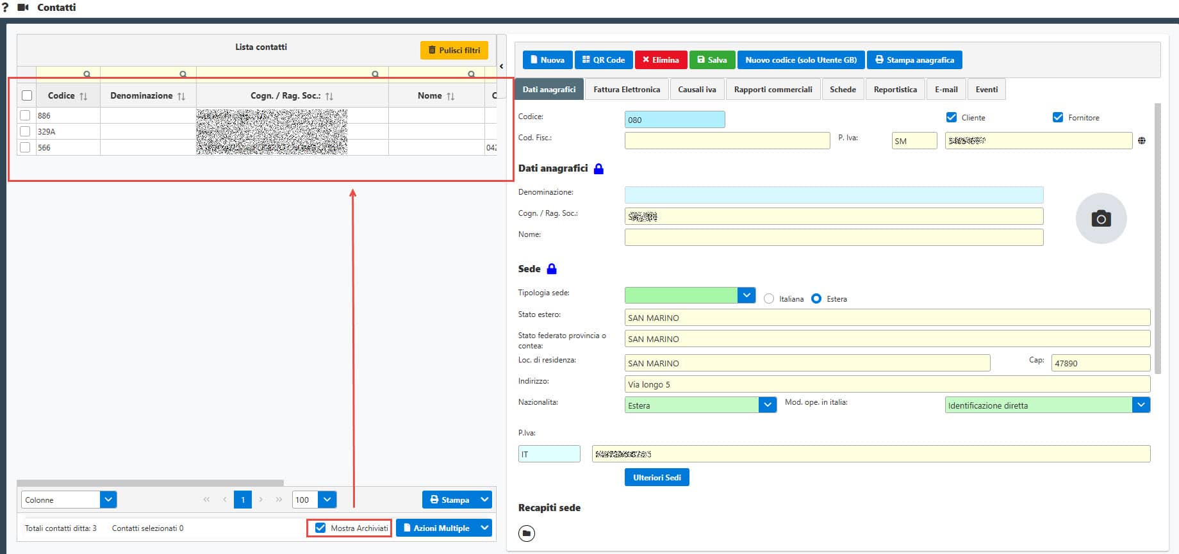Toggle the Fornitore checkbox
1179x554 pixels.
pos(1057,117)
